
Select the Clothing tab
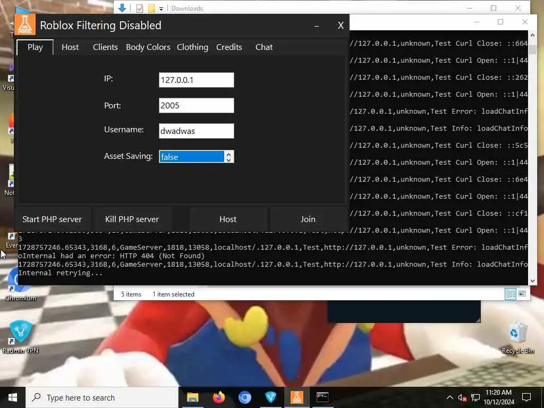(x=192, y=47)
